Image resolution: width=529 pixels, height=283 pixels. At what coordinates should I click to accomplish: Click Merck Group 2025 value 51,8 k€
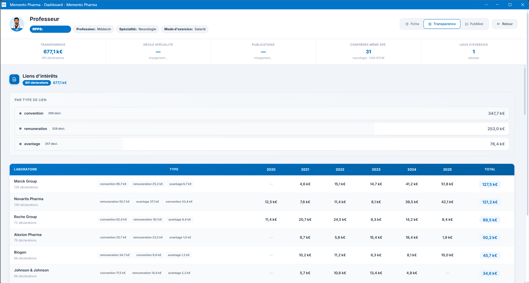(x=447, y=184)
